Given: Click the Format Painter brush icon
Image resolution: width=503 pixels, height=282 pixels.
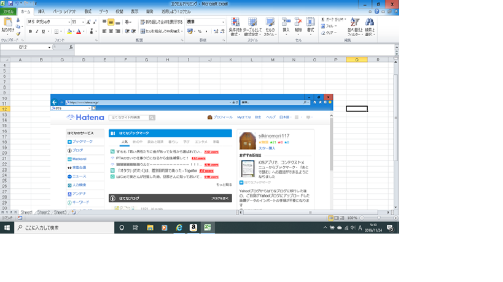Looking at the screenshot, I should (18, 33).
